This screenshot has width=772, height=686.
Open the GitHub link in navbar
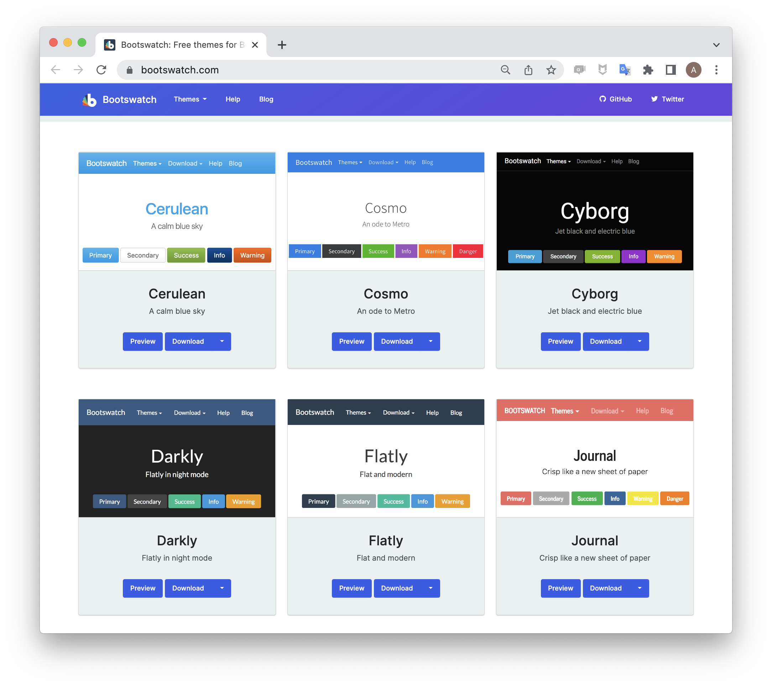tap(615, 99)
